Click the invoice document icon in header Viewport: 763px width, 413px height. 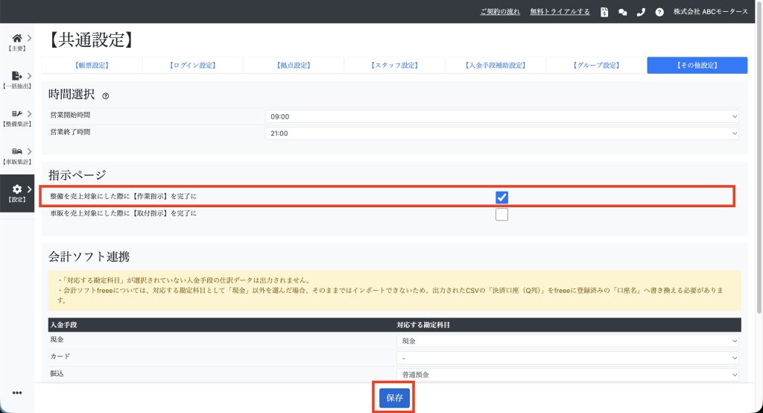tap(604, 12)
